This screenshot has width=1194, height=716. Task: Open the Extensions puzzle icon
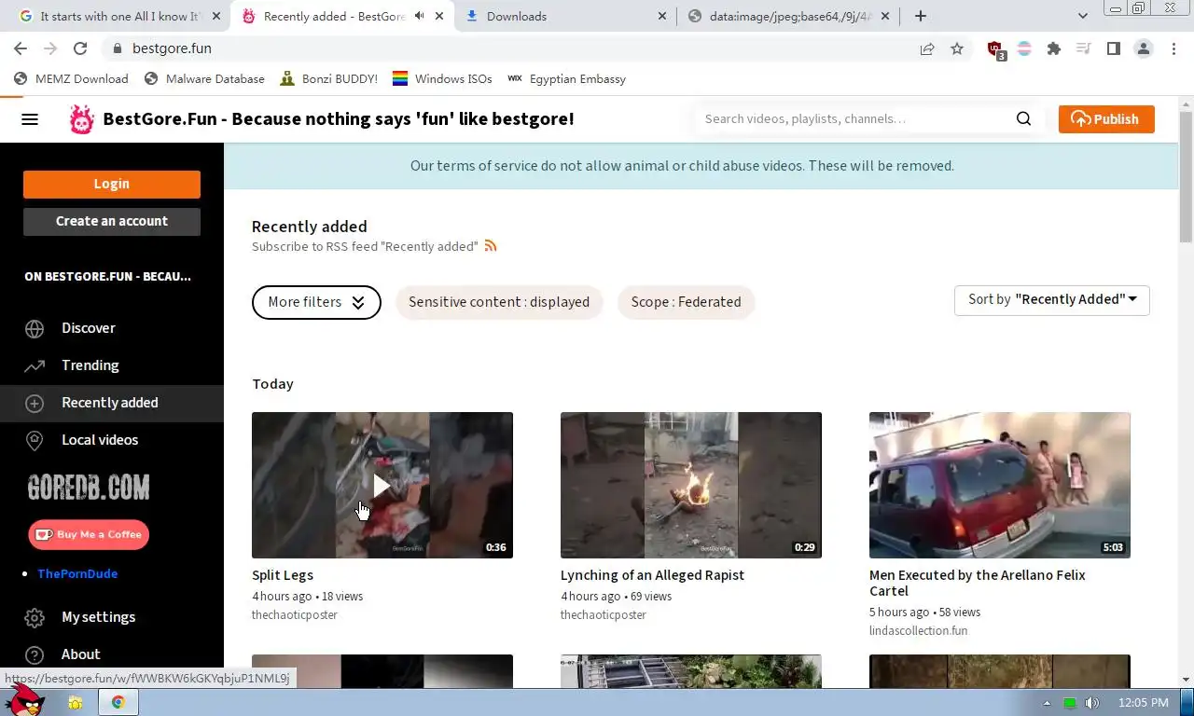tap(1054, 48)
